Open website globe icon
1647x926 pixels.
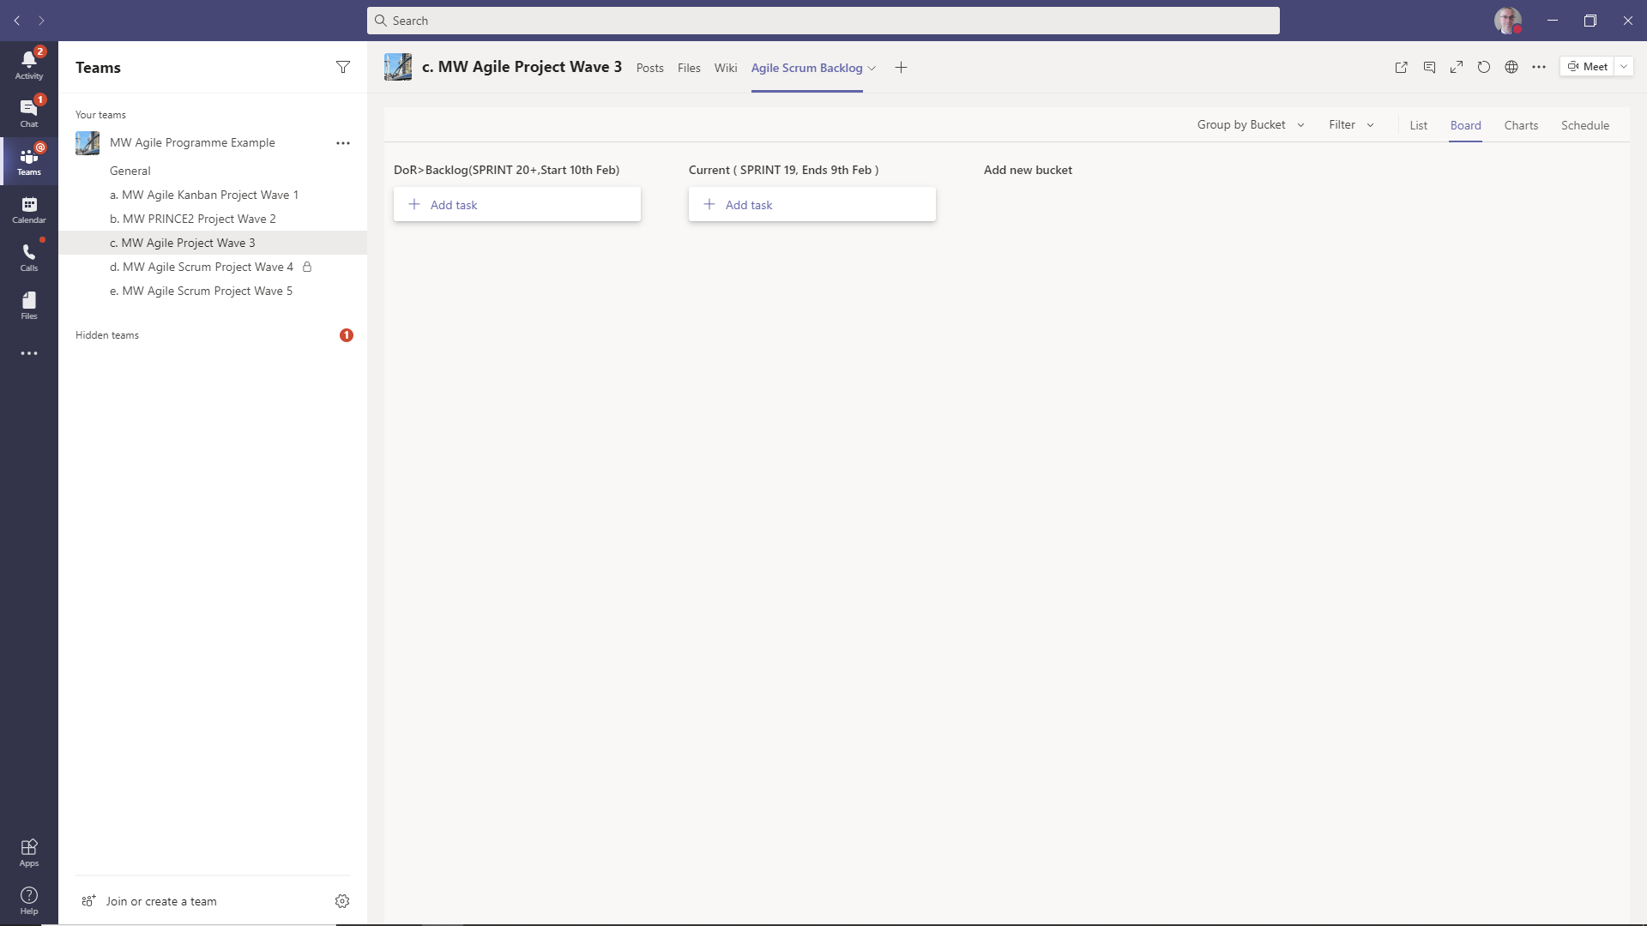(1511, 67)
